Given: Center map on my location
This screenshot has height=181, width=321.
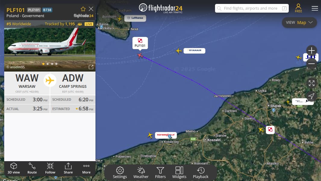Looking at the screenshot, I should pyautogui.click(x=312, y=96).
